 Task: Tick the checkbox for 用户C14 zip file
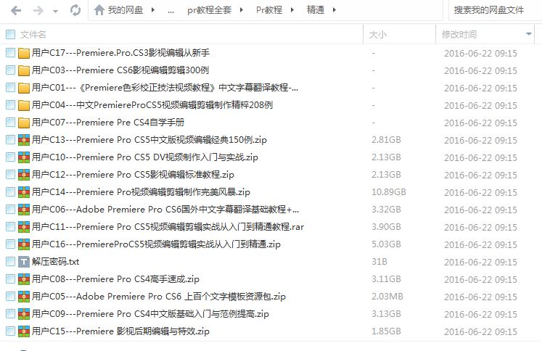click(10, 192)
